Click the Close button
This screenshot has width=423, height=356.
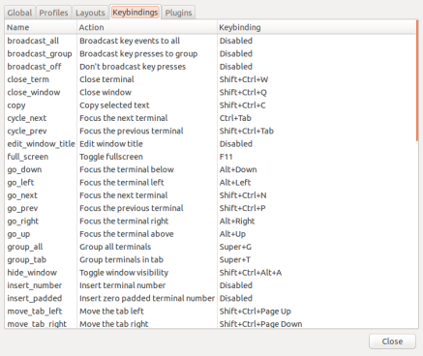[x=392, y=341]
